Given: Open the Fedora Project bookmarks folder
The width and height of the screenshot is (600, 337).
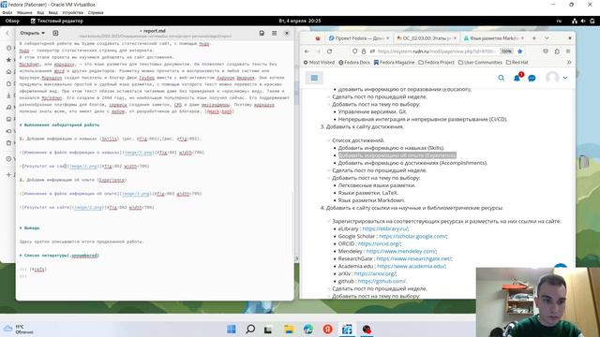Looking at the screenshot, I should [x=436, y=63].
